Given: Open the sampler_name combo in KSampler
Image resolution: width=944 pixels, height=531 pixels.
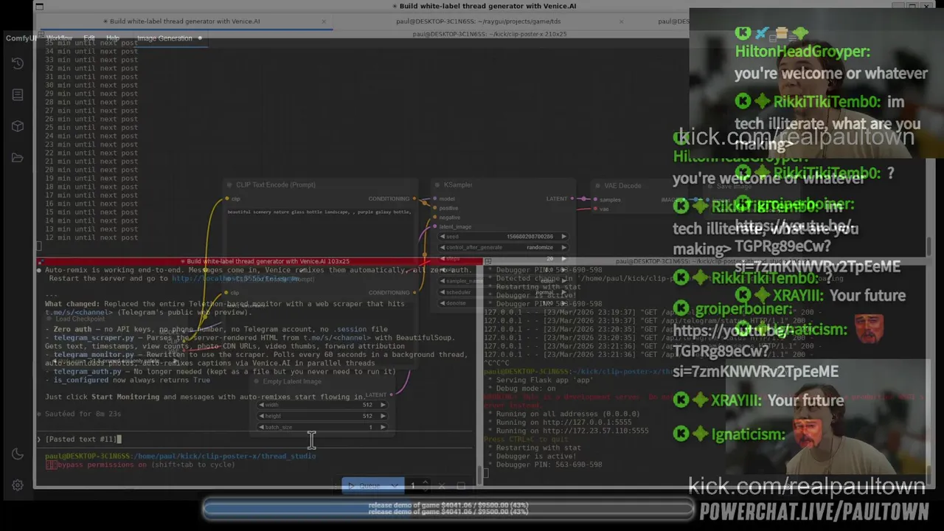Looking at the screenshot, I should 504,281.
